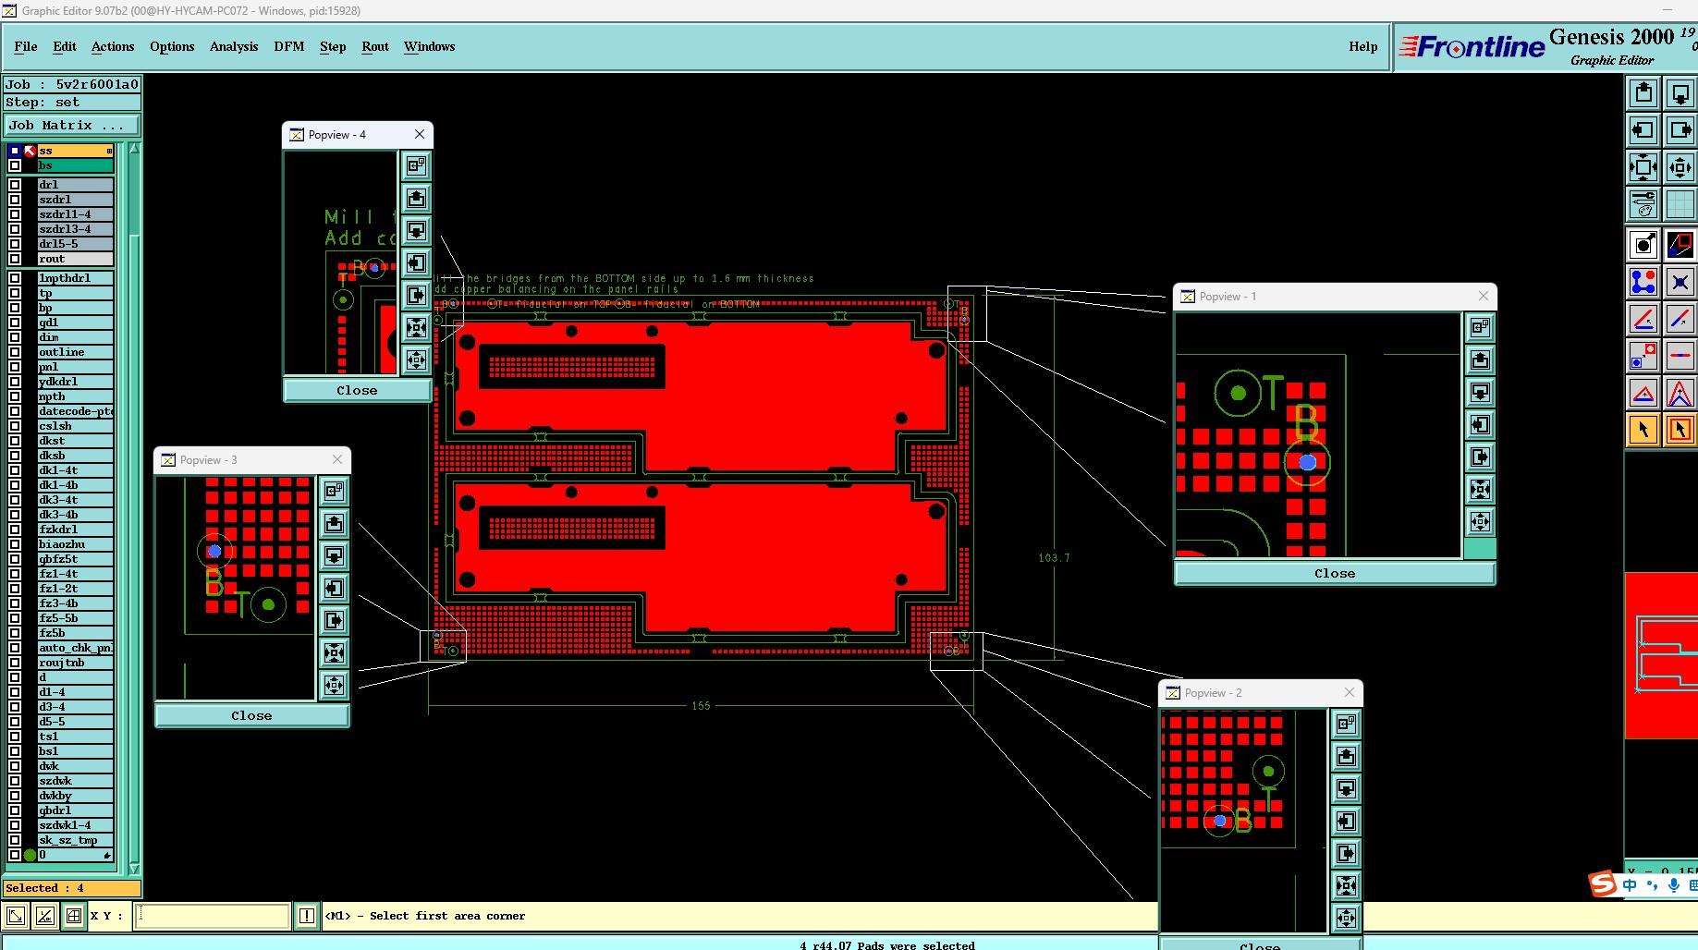
Task: Close Popview - 3 via its Close button
Action: pos(251,715)
